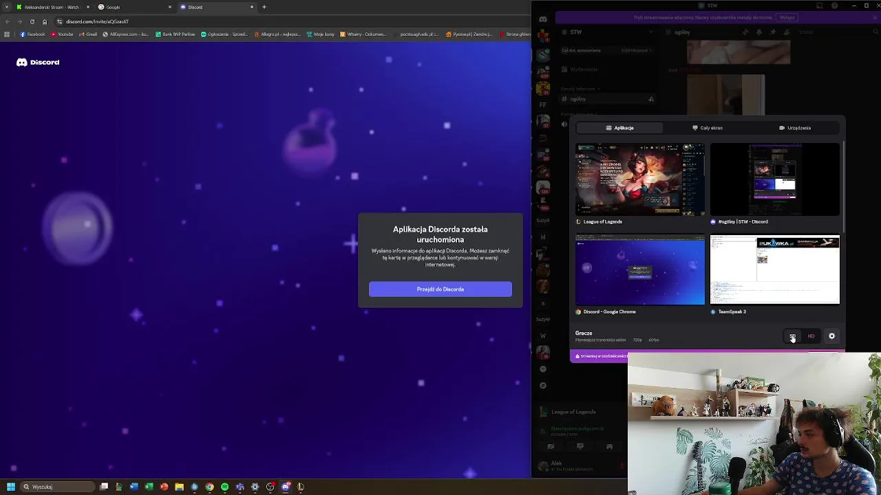Click the Wyszukaj taskbar search box
881x495 pixels.
pyautogui.click(x=58, y=487)
